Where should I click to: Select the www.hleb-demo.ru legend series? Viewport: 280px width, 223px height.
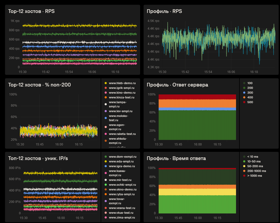pos(122,83)
